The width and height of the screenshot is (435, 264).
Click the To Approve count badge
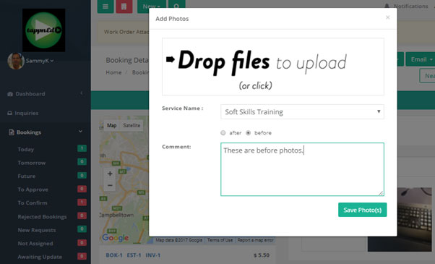click(x=82, y=189)
